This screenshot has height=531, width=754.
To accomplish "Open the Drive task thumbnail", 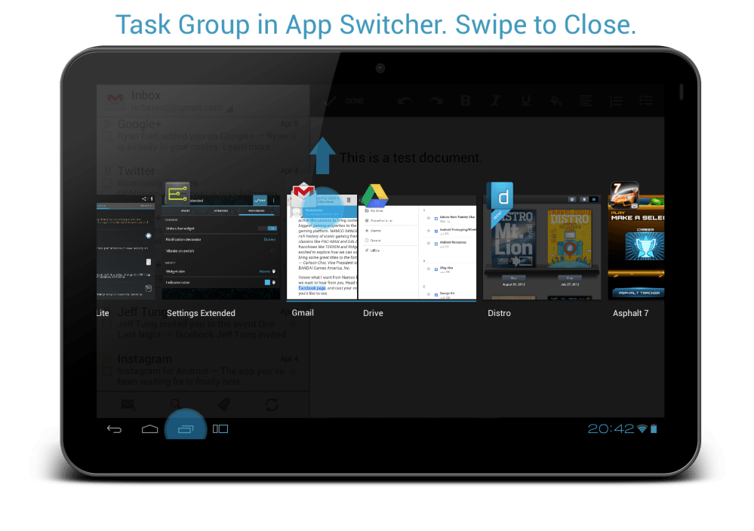I will tap(417, 248).
